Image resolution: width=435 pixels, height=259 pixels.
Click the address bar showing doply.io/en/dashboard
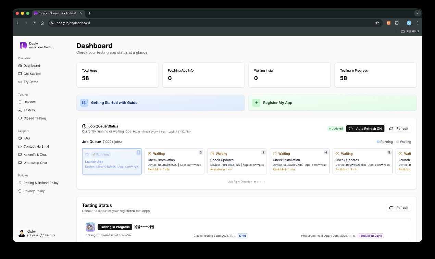tap(73, 23)
